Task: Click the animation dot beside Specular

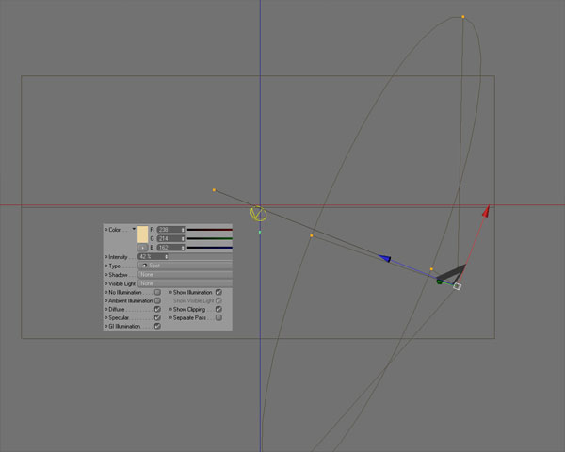Action: tap(105, 317)
